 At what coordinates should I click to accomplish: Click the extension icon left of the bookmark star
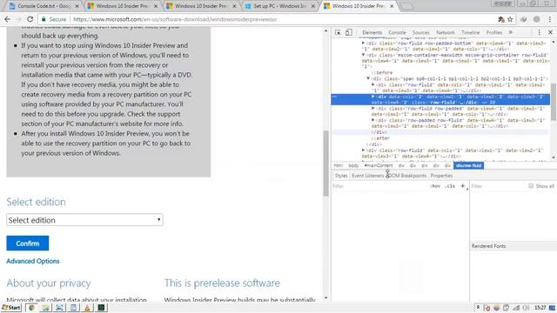501,19
